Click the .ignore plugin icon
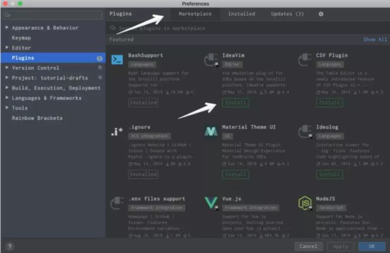 tap(117, 131)
